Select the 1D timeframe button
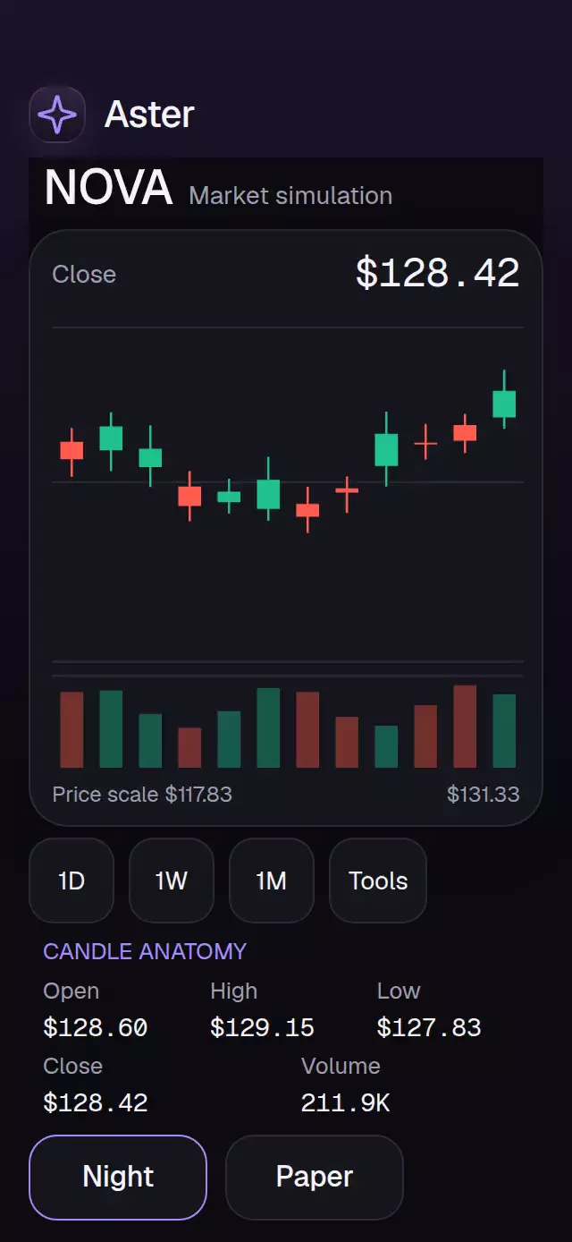Viewport: 572px width, 1242px height. coord(71,880)
